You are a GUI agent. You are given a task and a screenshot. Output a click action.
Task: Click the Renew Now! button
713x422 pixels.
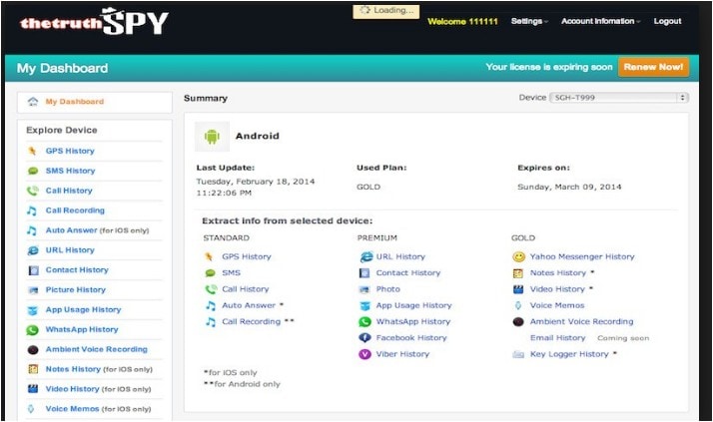(653, 67)
